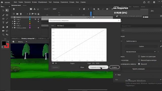The width and height of the screenshot is (162, 91).
Task: Click the layer parenting view icon
Action: coord(34,9)
